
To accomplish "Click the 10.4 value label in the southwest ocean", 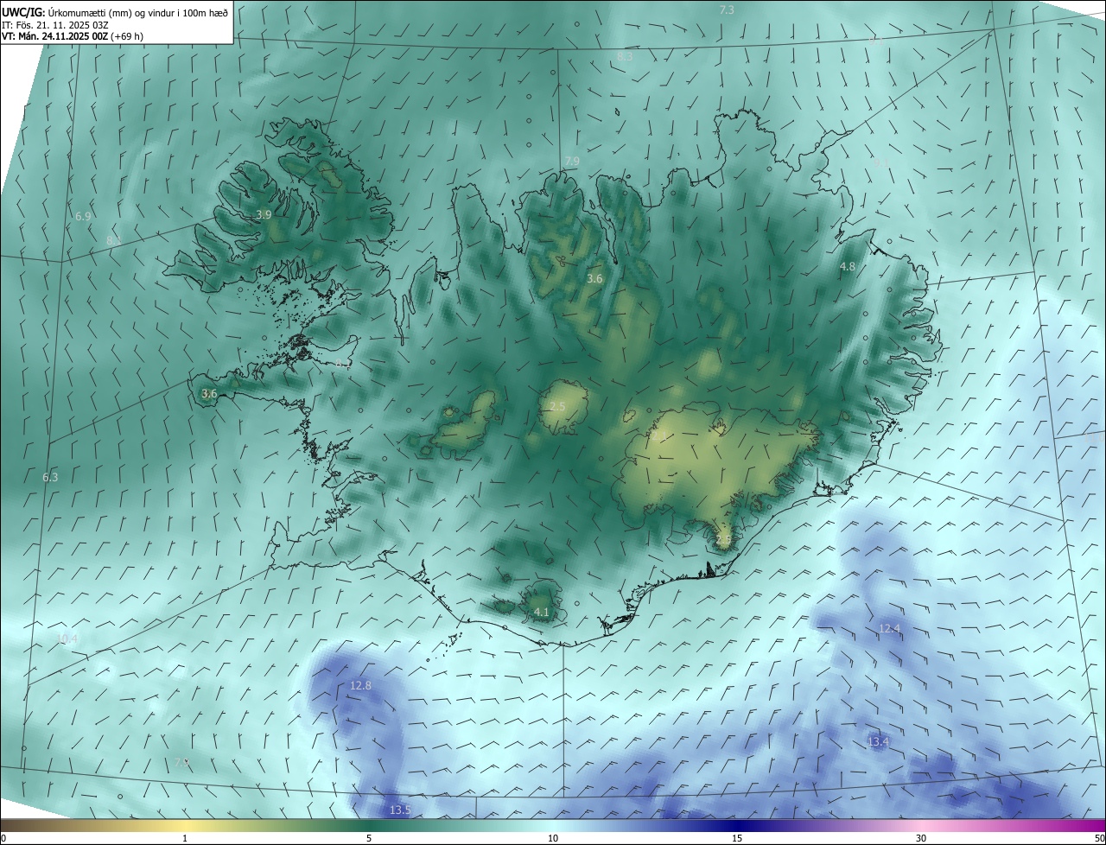I will pos(67,639).
